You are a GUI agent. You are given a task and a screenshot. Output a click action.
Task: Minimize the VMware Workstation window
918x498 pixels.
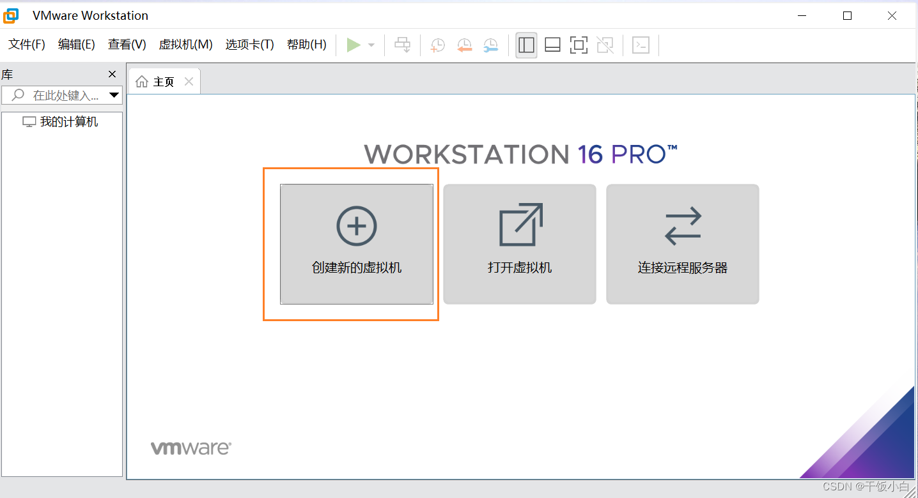tap(803, 16)
